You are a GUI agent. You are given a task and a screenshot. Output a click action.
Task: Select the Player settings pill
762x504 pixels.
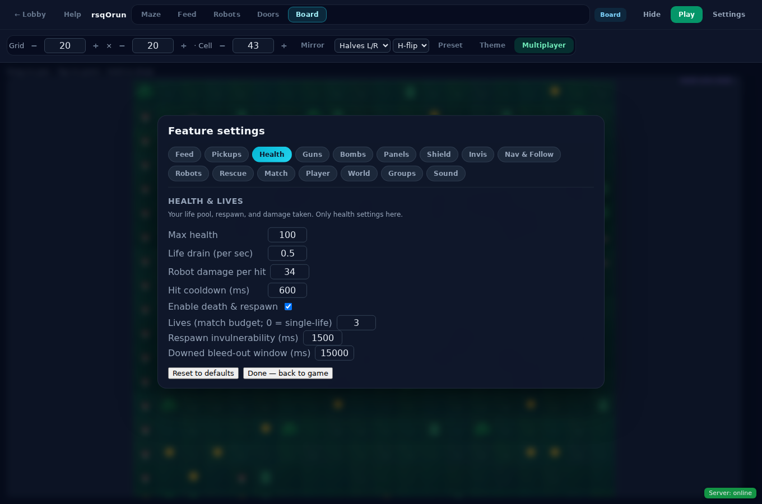(318, 174)
